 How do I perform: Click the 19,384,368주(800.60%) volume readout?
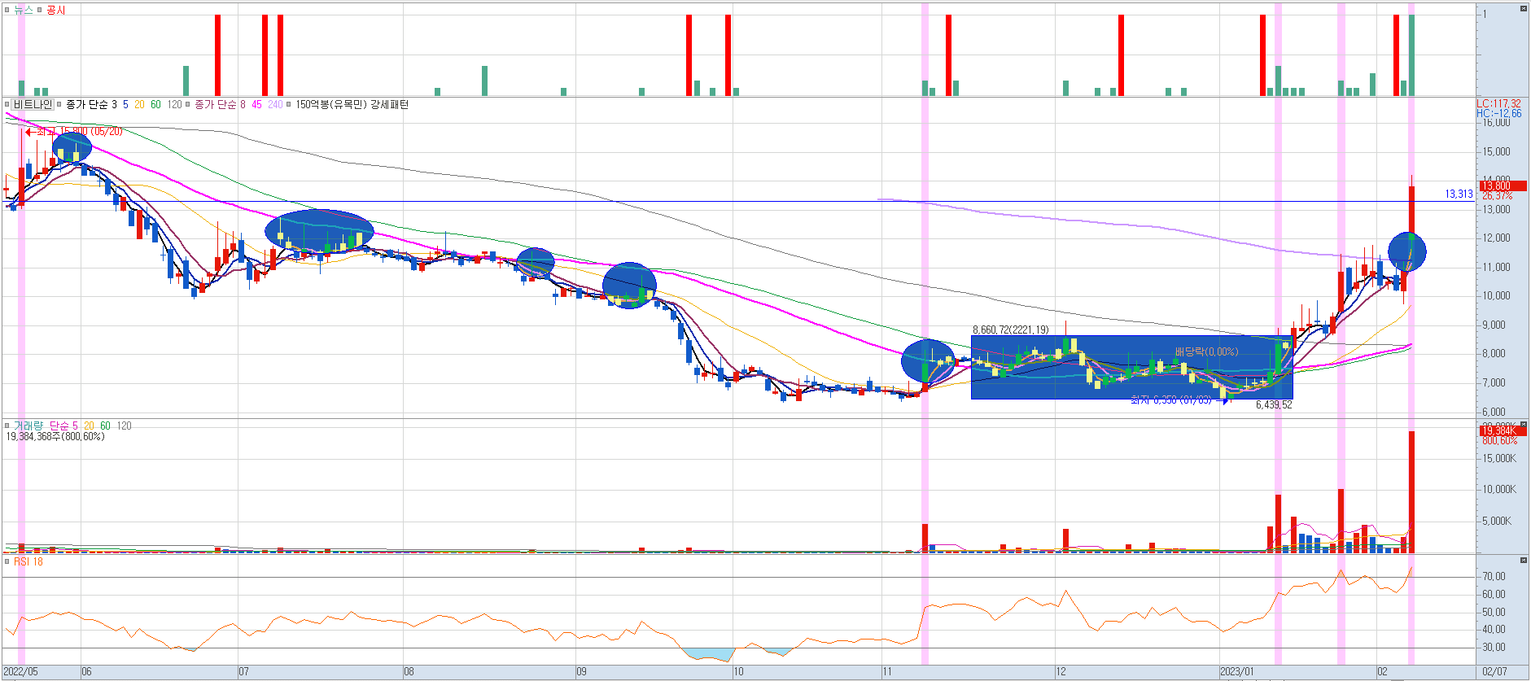point(55,437)
